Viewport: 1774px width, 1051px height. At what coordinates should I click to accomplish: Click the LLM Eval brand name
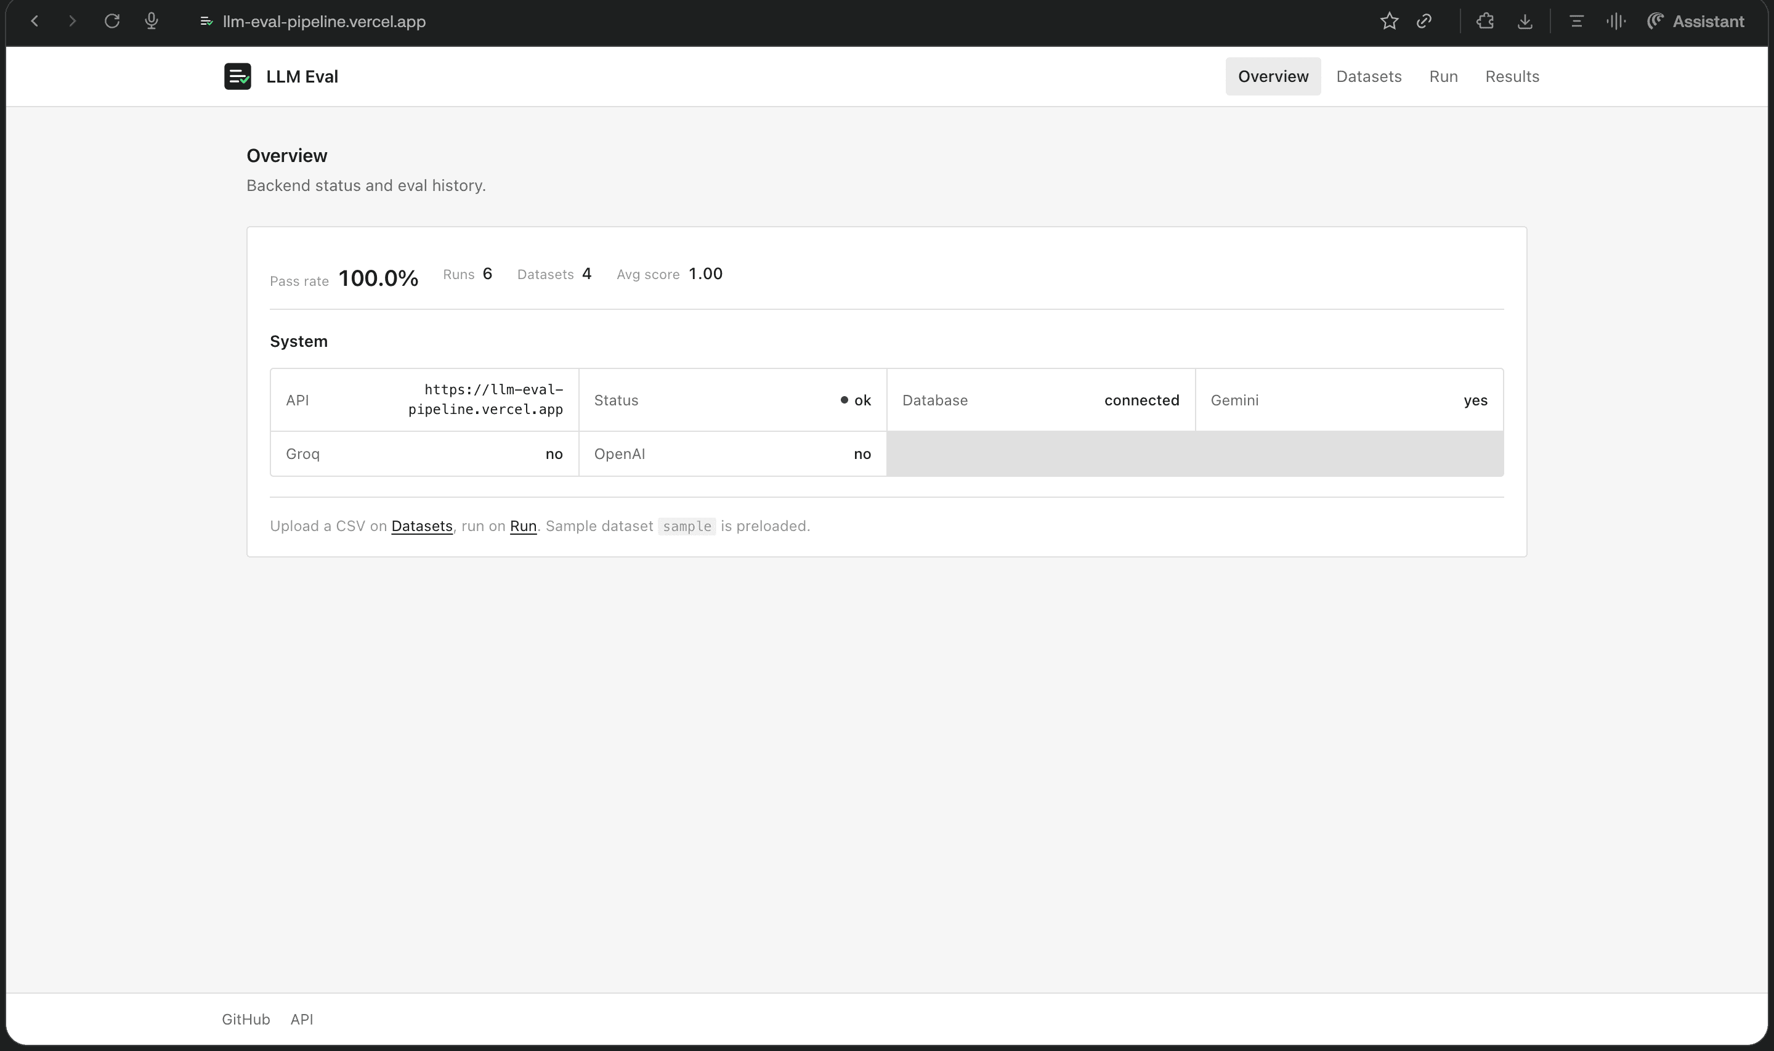coord(302,76)
